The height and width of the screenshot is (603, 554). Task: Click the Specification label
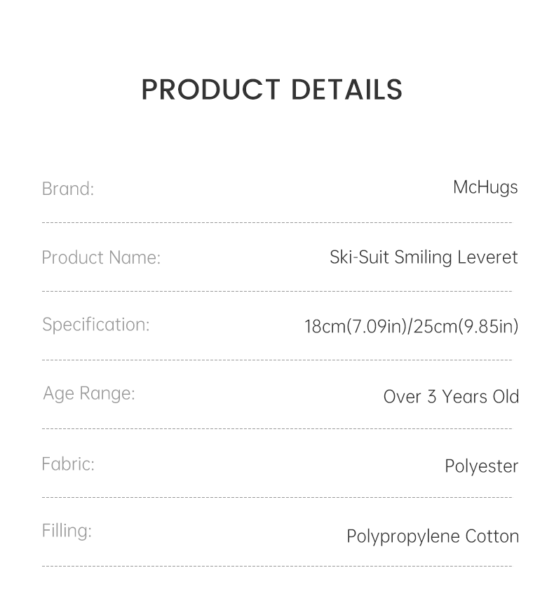96,325
